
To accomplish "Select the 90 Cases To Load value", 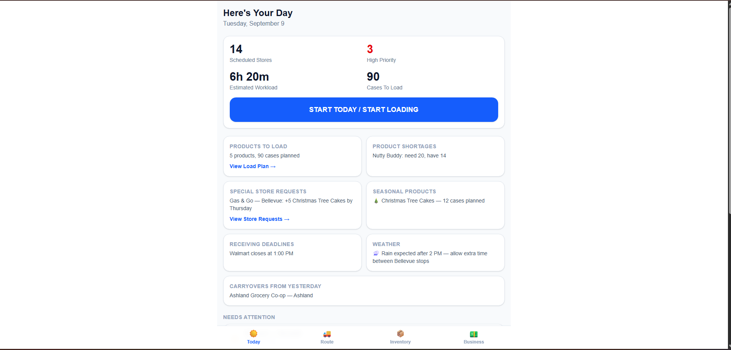I will pos(373,76).
